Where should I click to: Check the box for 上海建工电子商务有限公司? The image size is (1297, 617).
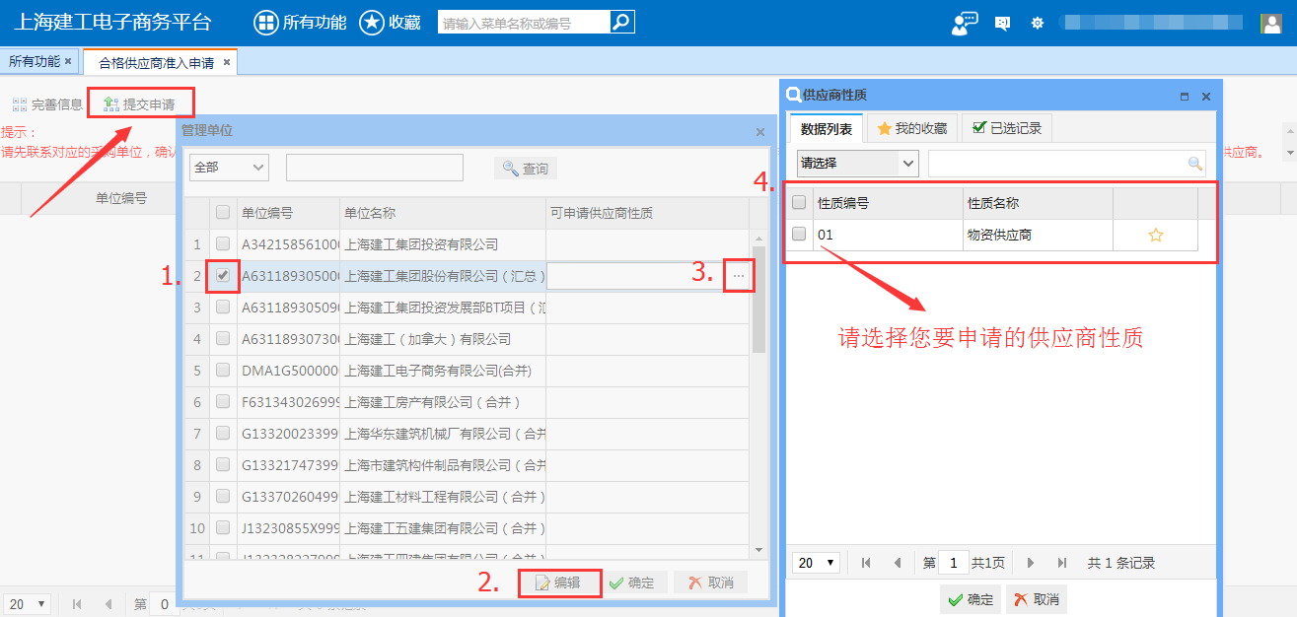223,370
